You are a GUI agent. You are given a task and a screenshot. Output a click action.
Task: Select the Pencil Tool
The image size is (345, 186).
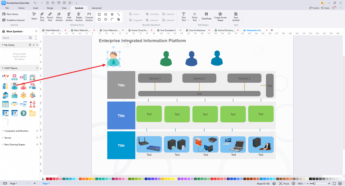(x=50, y=16)
